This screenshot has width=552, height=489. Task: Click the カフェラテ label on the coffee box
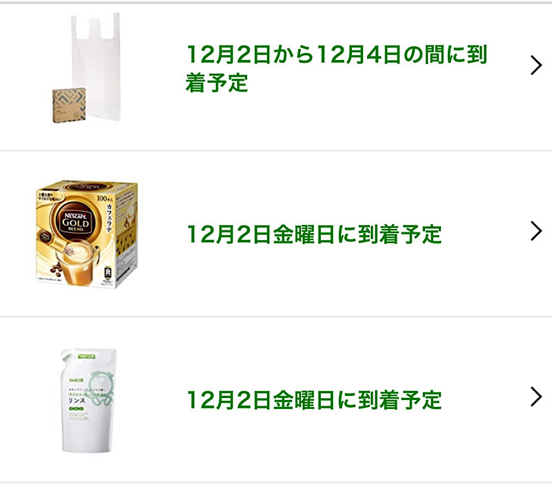coord(108,219)
